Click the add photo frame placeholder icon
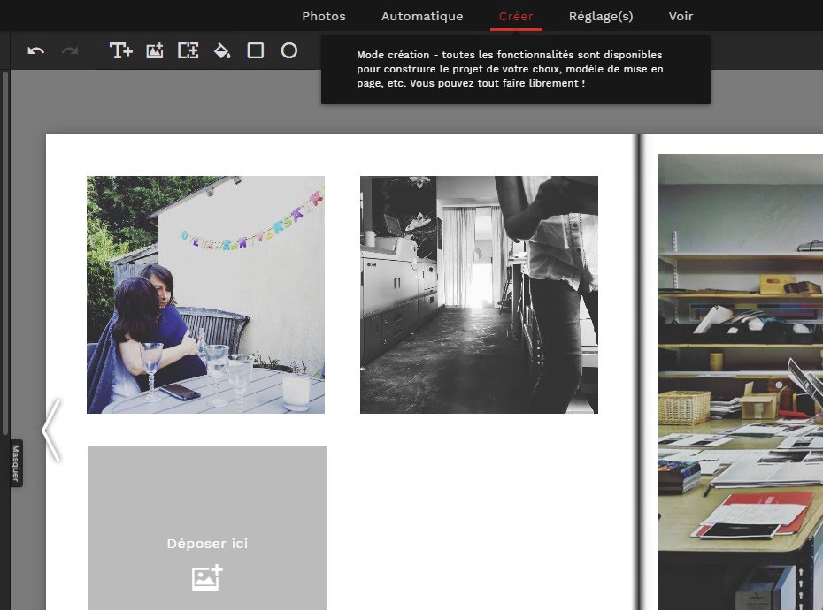The width and height of the screenshot is (823, 610). click(x=188, y=51)
